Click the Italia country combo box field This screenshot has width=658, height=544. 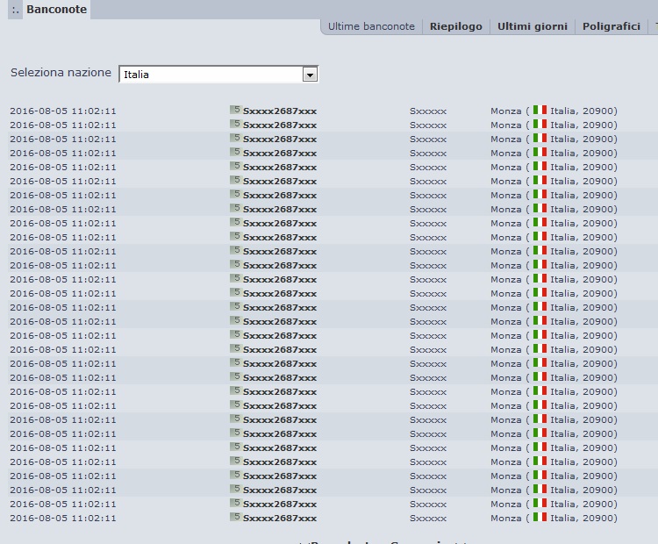pyautogui.click(x=218, y=75)
